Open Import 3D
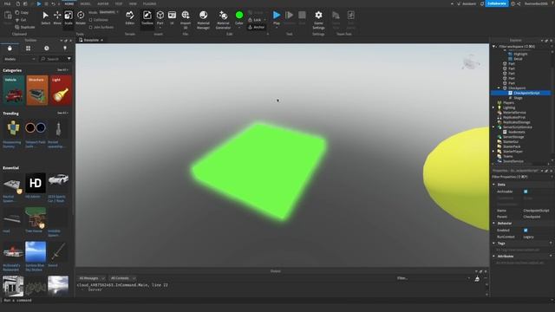Image resolution: width=555 pixels, height=312 pixels. pyautogui.click(x=186, y=19)
